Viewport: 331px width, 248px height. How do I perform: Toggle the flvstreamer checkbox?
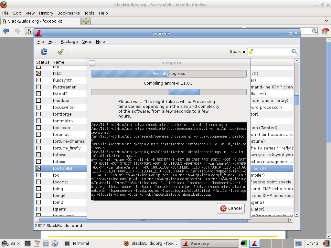pyautogui.click(x=38, y=87)
